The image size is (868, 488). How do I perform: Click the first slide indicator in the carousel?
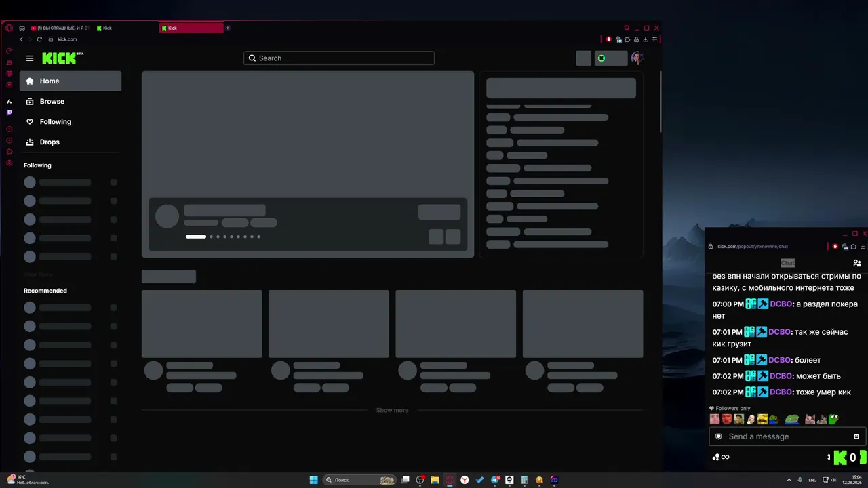pyautogui.click(x=196, y=237)
